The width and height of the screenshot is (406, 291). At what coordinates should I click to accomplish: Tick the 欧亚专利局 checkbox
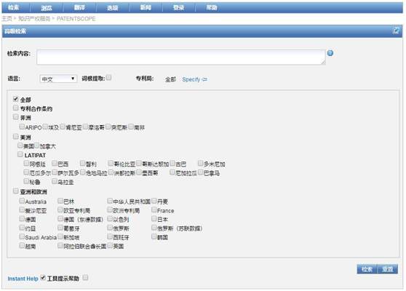[x=60, y=210]
